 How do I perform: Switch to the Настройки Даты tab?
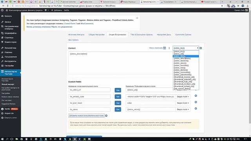[164, 35]
